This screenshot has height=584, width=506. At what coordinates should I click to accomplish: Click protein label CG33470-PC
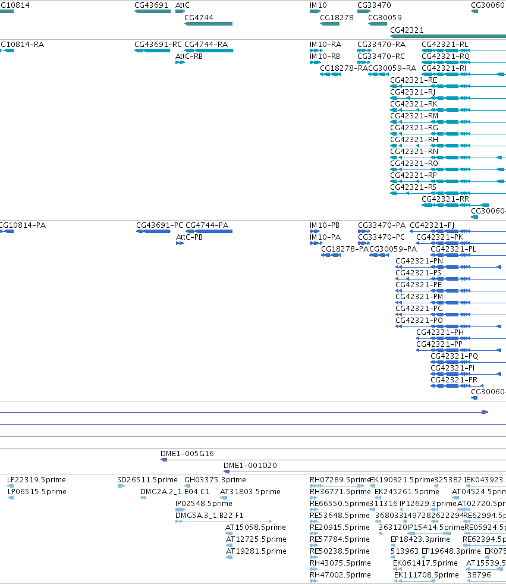point(381,237)
